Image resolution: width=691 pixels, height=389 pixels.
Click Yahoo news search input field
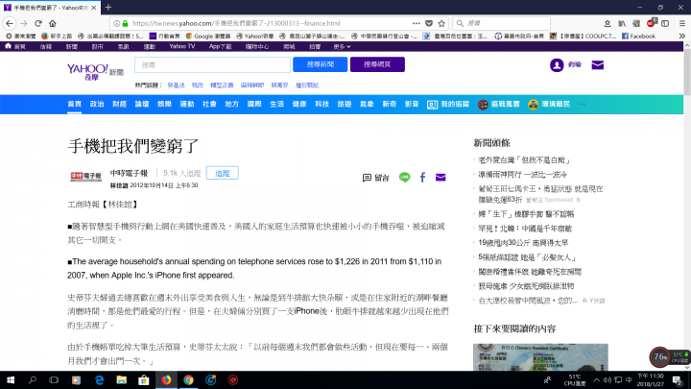[212, 65]
